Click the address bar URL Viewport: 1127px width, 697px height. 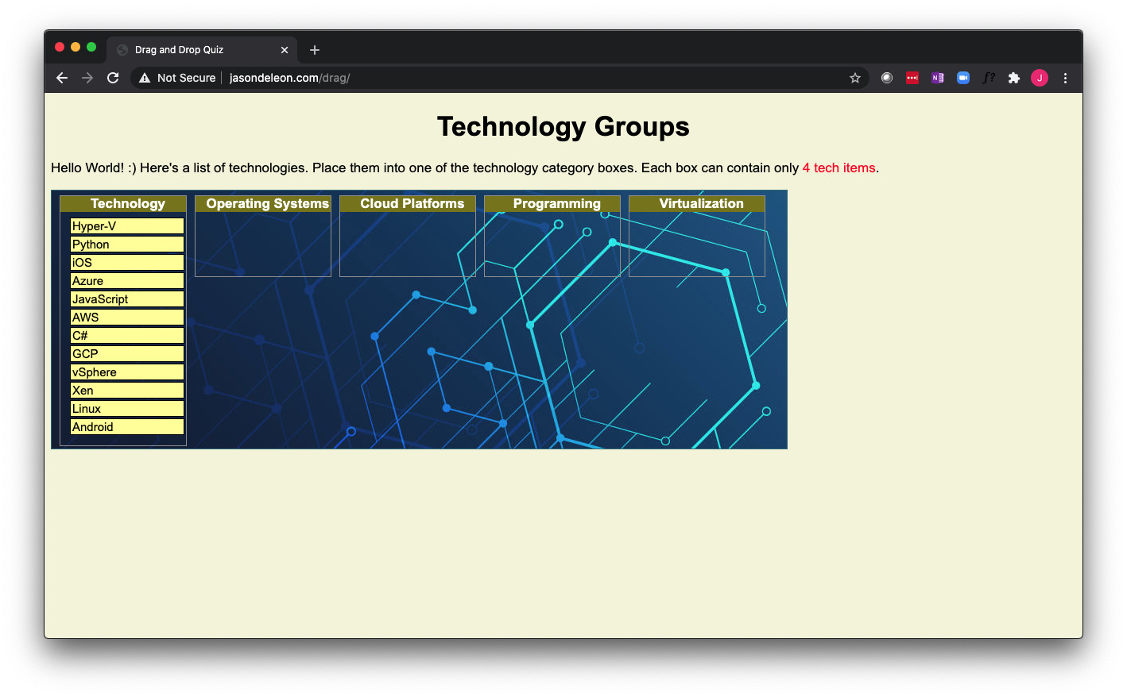[x=289, y=78]
